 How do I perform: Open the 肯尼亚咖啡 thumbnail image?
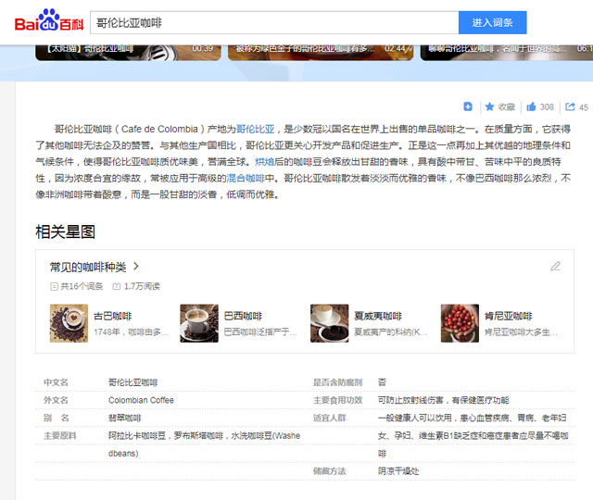(460, 323)
